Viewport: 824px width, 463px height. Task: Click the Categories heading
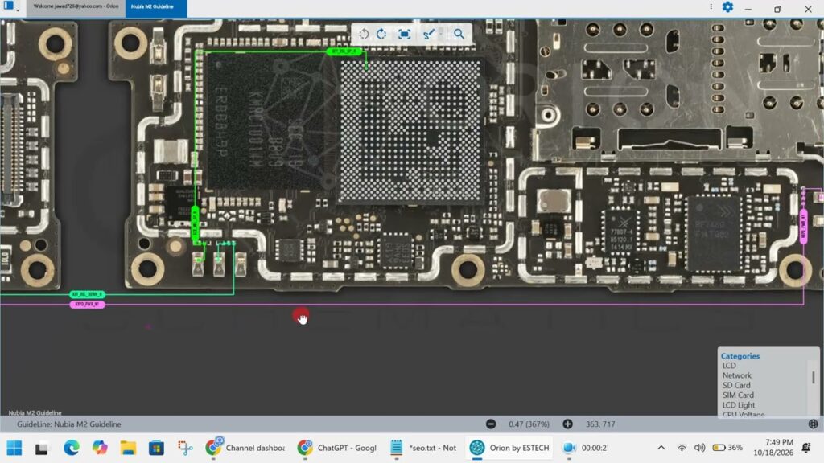740,356
